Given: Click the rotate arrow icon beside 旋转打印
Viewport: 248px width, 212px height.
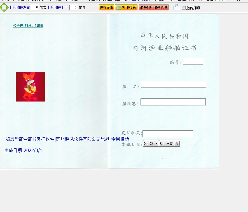Looking at the screenshot, I should (x=176, y=7).
